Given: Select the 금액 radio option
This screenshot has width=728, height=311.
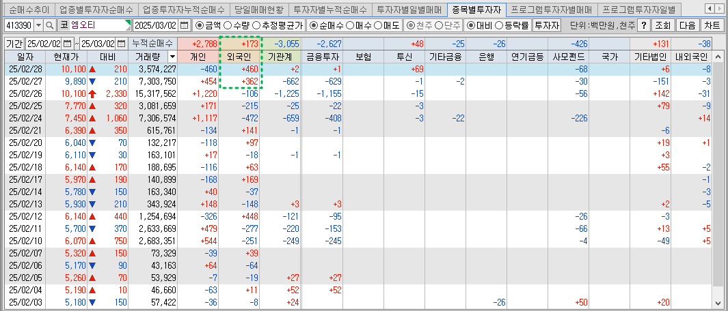Looking at the screenshot, I should tap(200, 25).
